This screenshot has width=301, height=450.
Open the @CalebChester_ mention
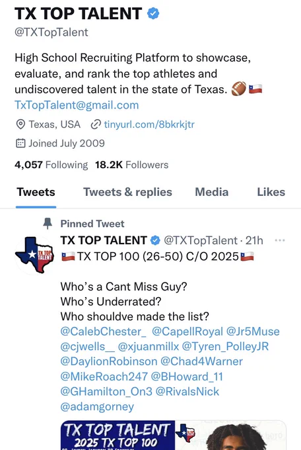click(x=104, y=332)
